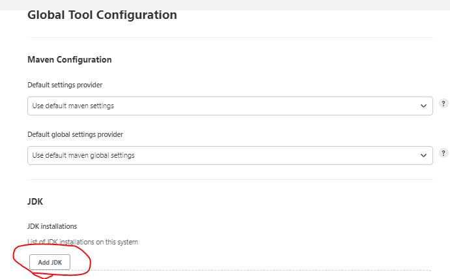Click the 'Default settings provider' label

point(65,85)
